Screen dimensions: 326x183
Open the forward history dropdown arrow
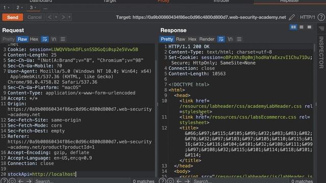[69, 17]
